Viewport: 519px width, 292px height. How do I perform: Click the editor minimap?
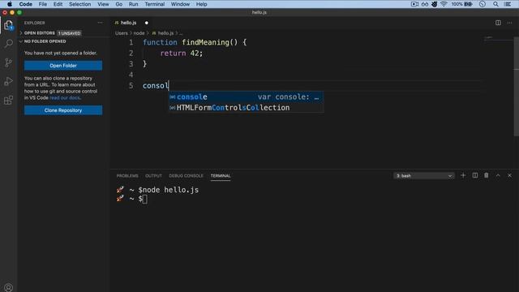(x=499, y=39)
